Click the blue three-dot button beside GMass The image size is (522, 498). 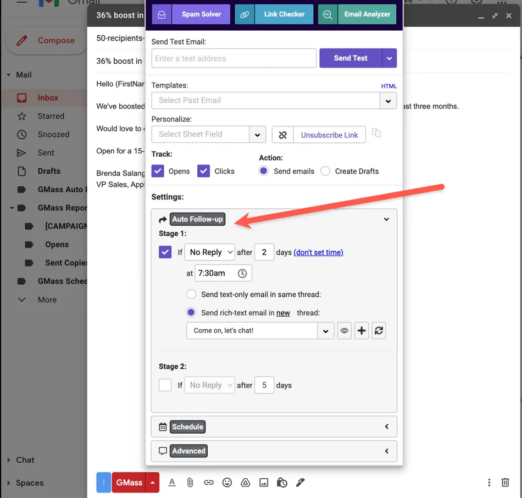[x=104, y=483]
